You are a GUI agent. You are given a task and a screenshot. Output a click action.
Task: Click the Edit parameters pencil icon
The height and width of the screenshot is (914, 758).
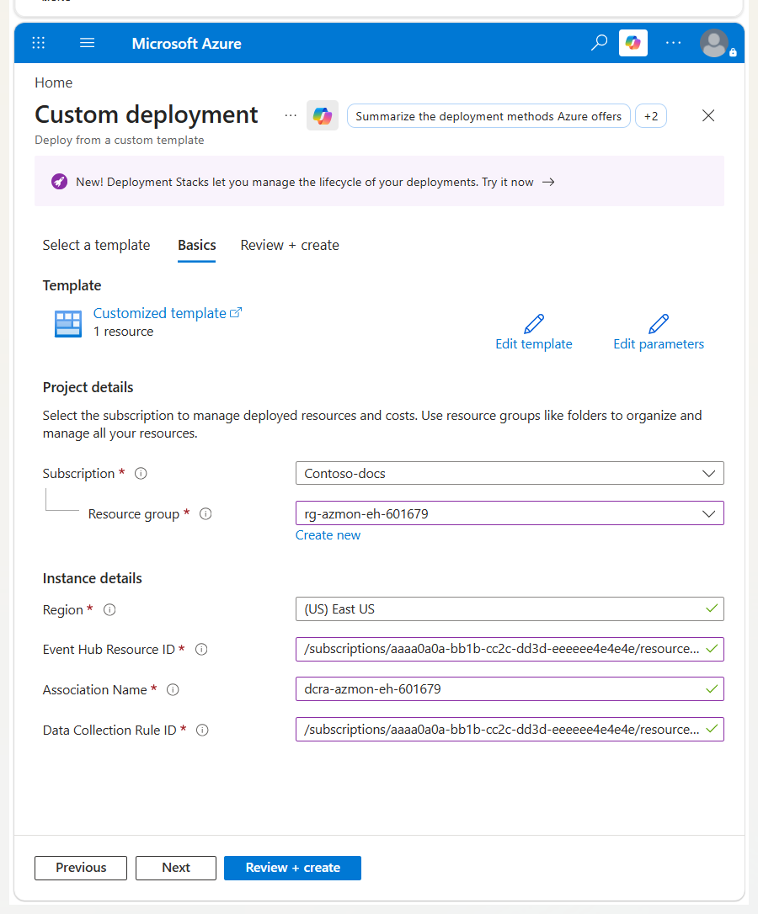pos(659,323)
